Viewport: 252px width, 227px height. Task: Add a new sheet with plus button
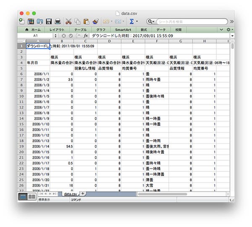[83, 194]
